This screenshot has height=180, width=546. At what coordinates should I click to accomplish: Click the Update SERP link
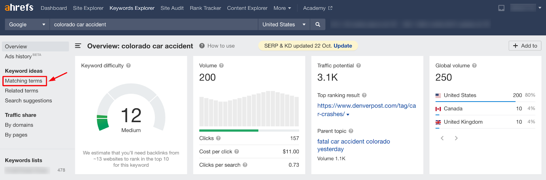coord(343,46)
